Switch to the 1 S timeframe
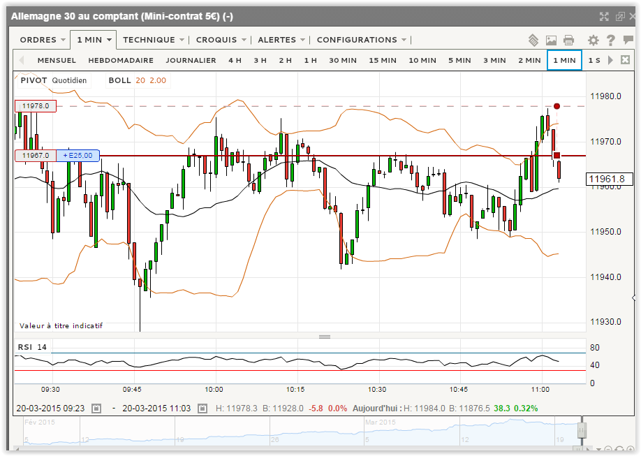 tap(594, 61)
